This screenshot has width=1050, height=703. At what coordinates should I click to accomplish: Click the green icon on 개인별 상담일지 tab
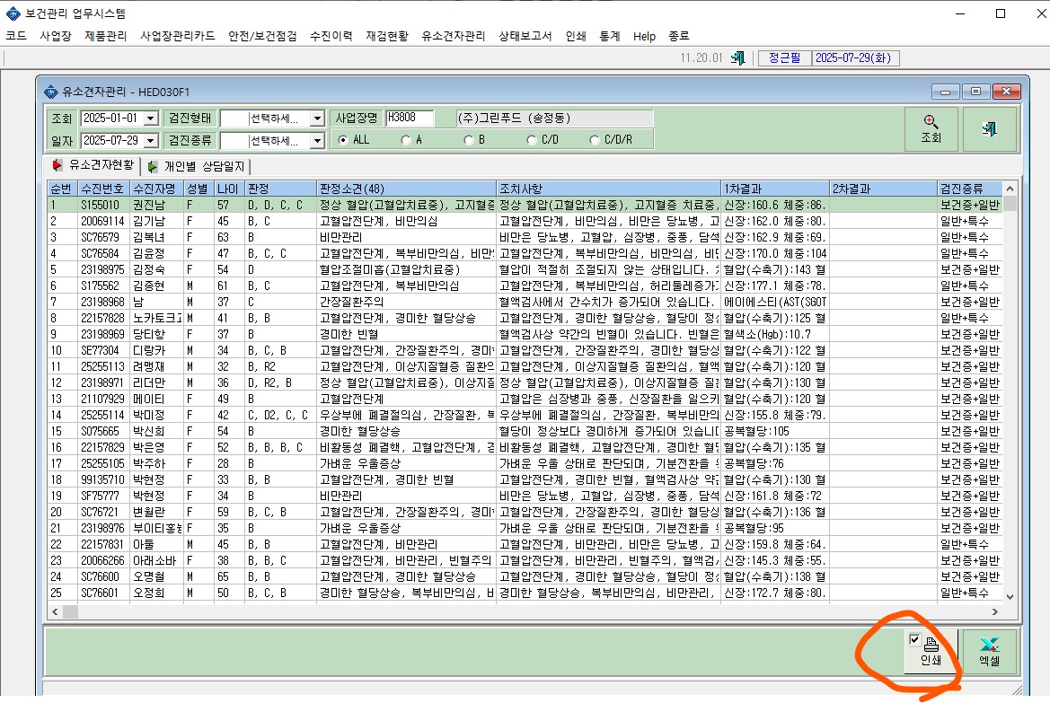[153, 166]
